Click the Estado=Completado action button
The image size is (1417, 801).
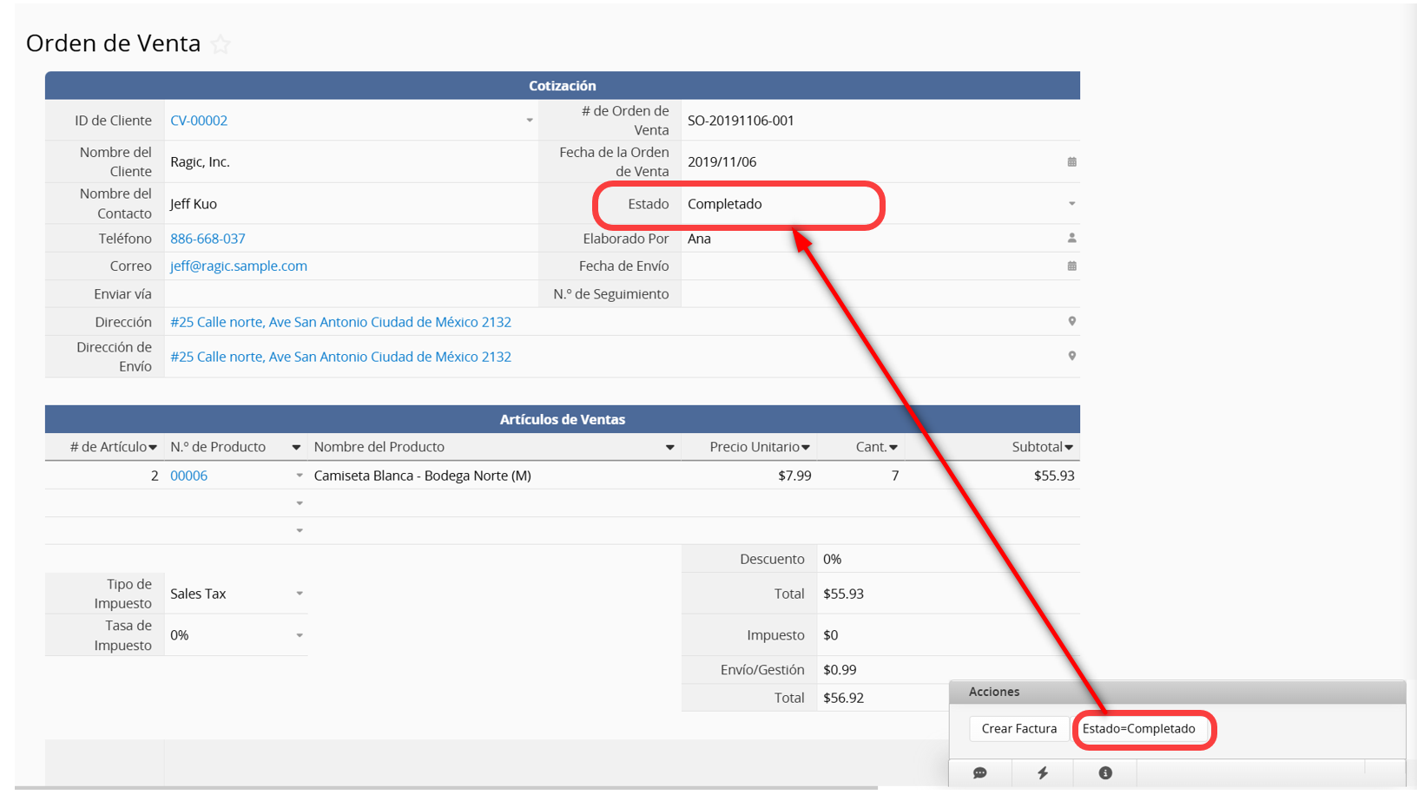pos(1138,729)
